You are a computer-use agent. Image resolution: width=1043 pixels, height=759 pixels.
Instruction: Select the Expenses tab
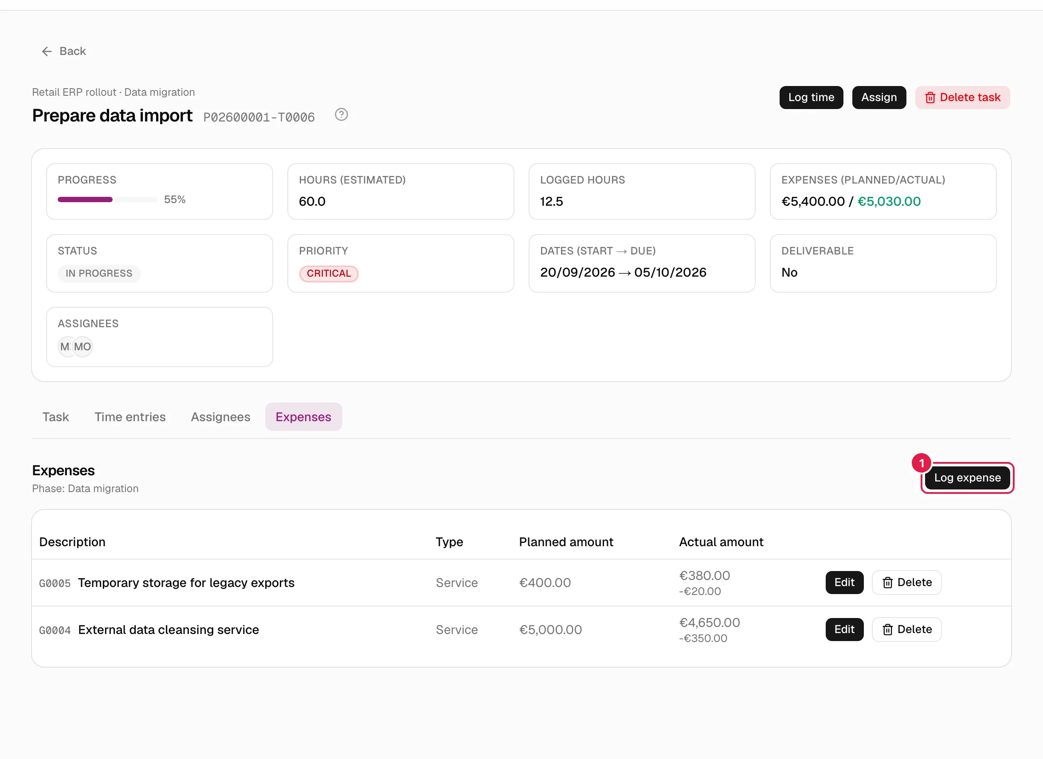pos(303,417)
